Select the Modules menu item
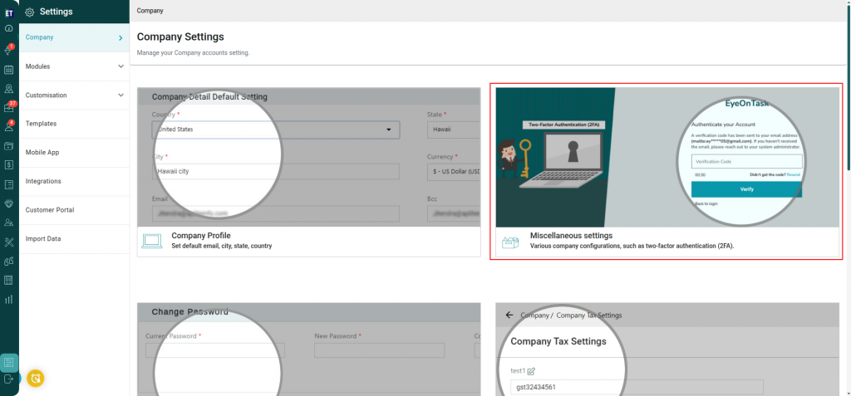 click(x=74, y=66)
